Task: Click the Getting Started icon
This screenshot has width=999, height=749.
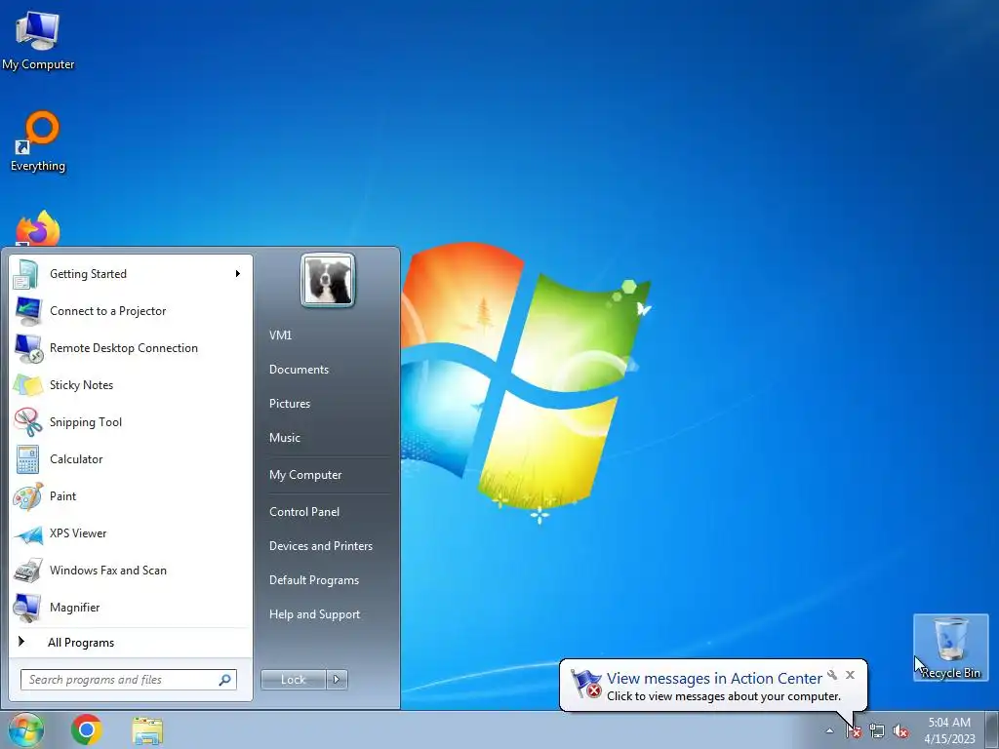Action: [26, 274]
